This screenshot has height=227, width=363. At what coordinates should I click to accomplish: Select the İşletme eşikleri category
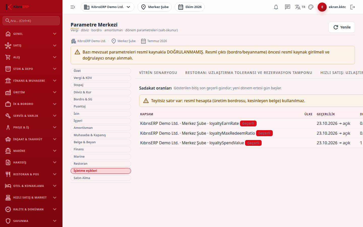coord(101,171)
